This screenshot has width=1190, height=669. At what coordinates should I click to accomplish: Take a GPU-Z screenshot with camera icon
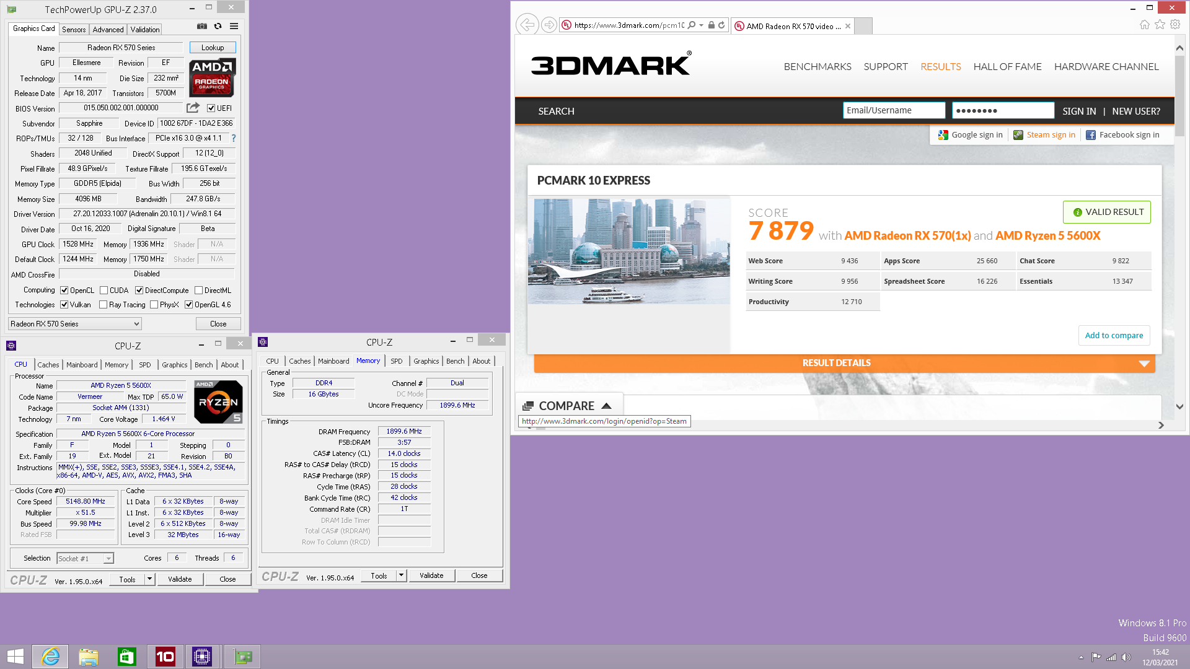[x=201, y=26]
